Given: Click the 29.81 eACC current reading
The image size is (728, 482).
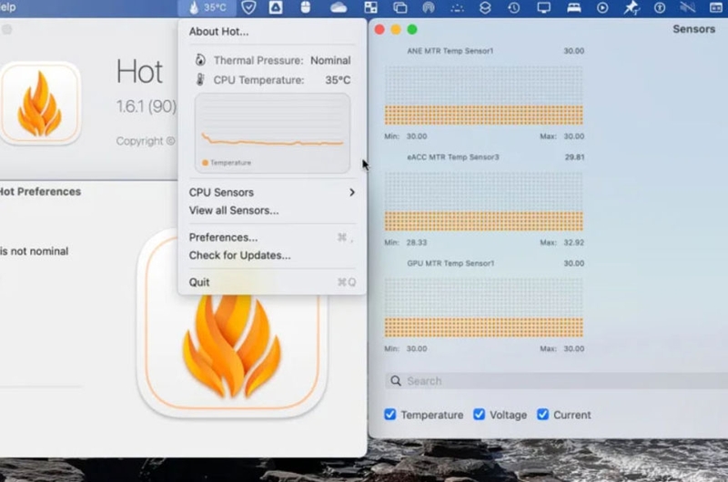Looking at the screenshot, I should click(x=574, y=156).
